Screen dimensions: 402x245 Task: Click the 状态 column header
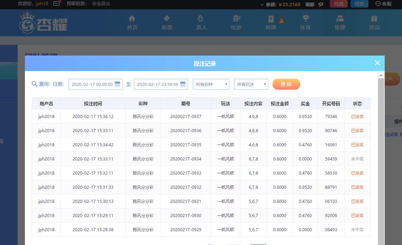click(357, 104)
